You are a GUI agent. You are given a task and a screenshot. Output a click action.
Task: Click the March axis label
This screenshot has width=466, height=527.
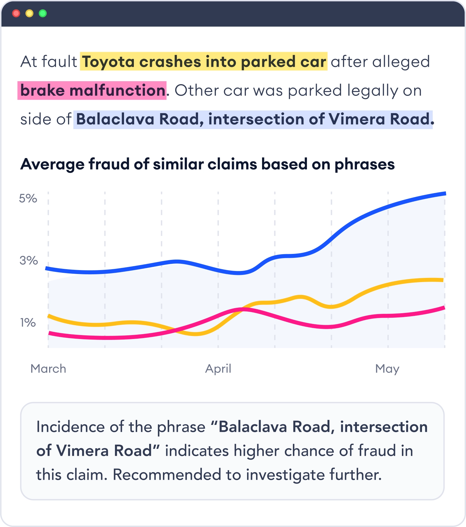coord(48,369)
